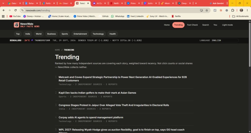Open the Language English dropdown

click(225, 40)
